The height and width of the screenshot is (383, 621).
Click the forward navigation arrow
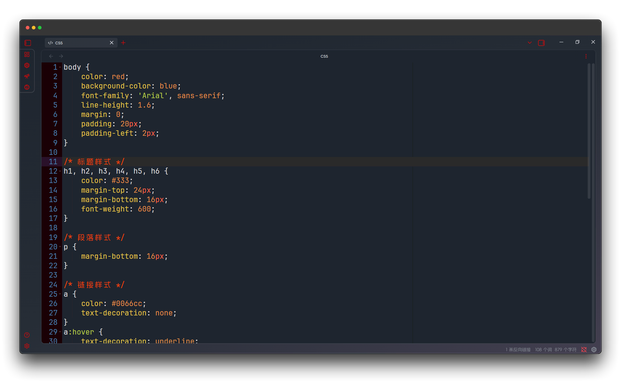click(61, 56)
